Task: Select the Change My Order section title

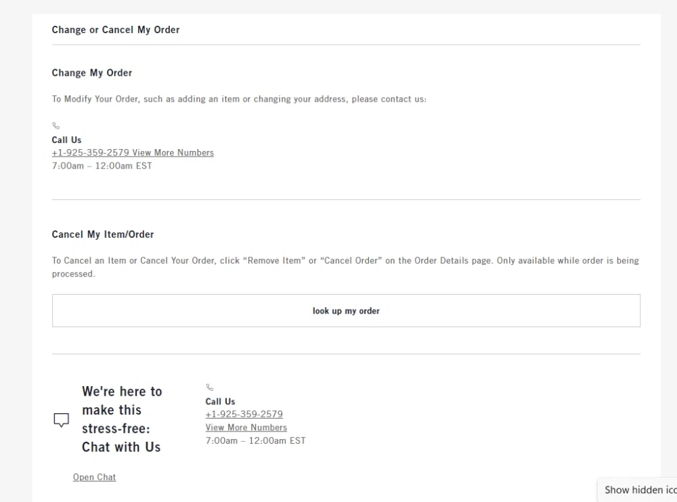Action: [x=91, y=72]
